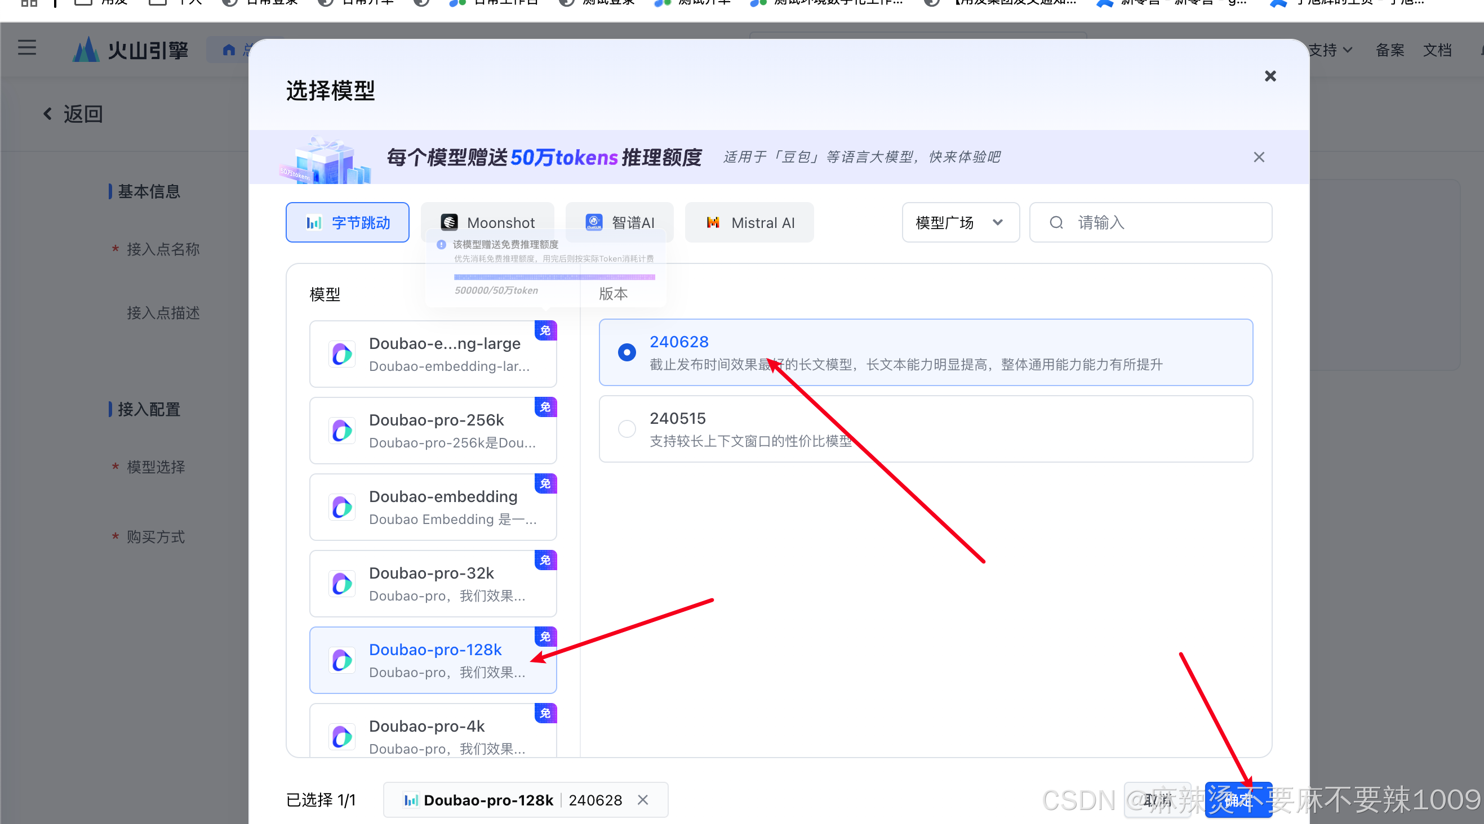
Task: Close the 选择模型 dialog with X
Action: click(1270, 76)
